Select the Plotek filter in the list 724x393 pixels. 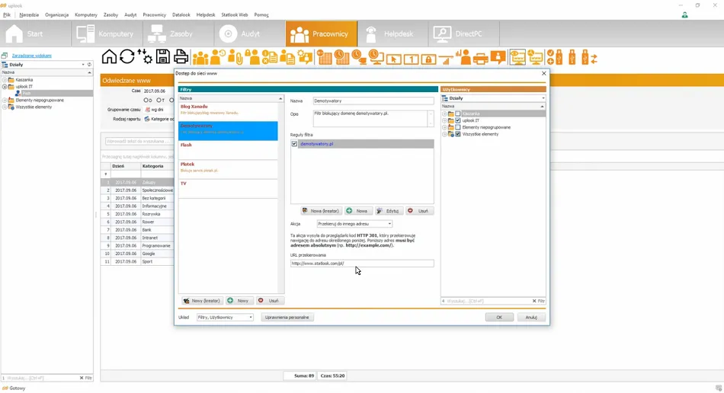228,167
